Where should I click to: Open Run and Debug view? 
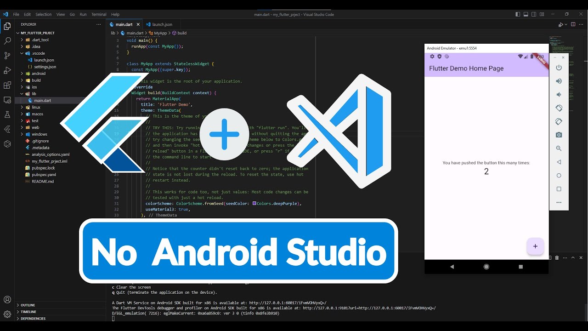point(7,70)
